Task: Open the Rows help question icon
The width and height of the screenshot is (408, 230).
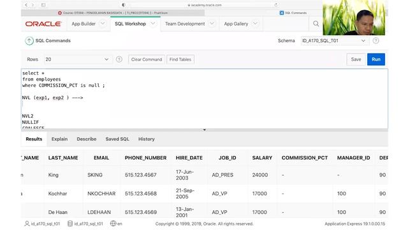Action: pyautogui.click(x=119, y=59)
